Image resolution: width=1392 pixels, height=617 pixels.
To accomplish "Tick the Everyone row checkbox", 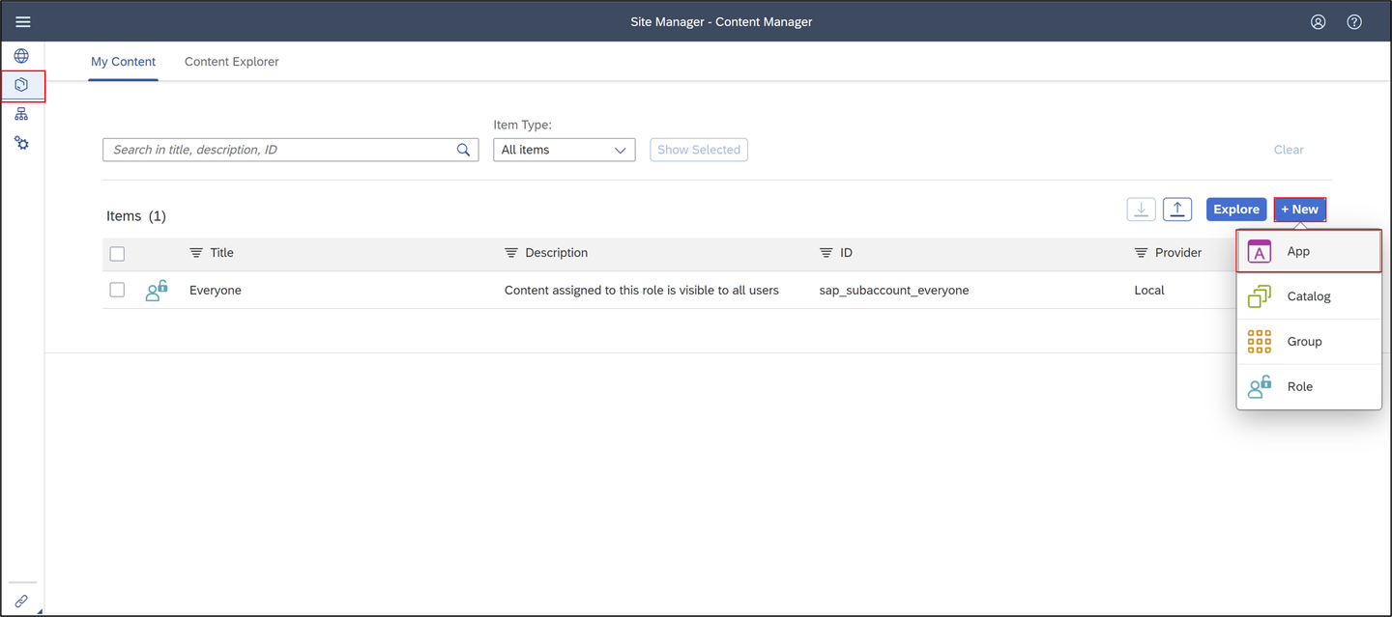I will coord(117,290).
